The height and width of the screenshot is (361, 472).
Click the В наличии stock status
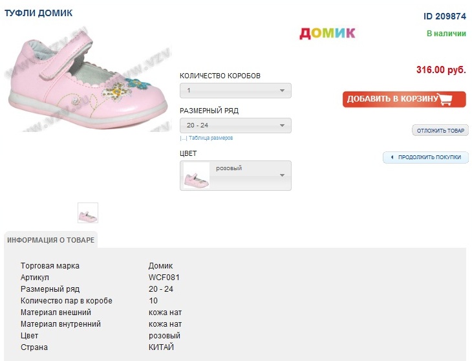446,33
